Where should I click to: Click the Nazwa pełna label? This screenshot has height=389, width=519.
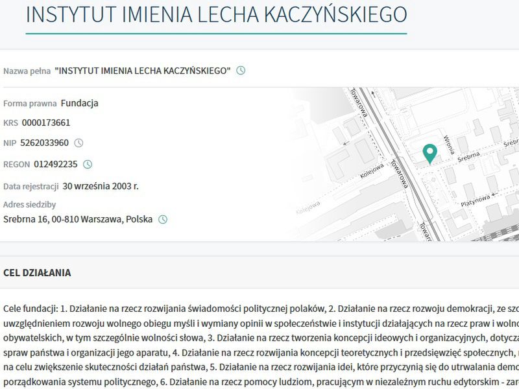click(x=27, y=71)
